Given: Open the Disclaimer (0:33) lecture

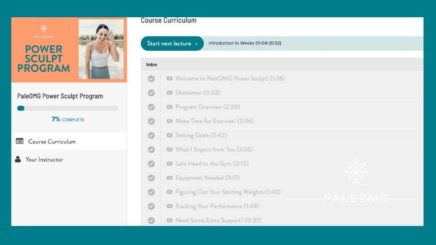Looking at the screenshot, I should pyautogui.click(x=198, y=93).
